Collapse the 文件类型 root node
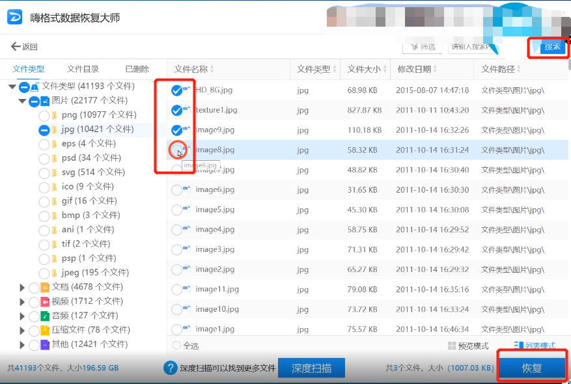This screenshot has height=384, width=571. [x=13, y=86]
